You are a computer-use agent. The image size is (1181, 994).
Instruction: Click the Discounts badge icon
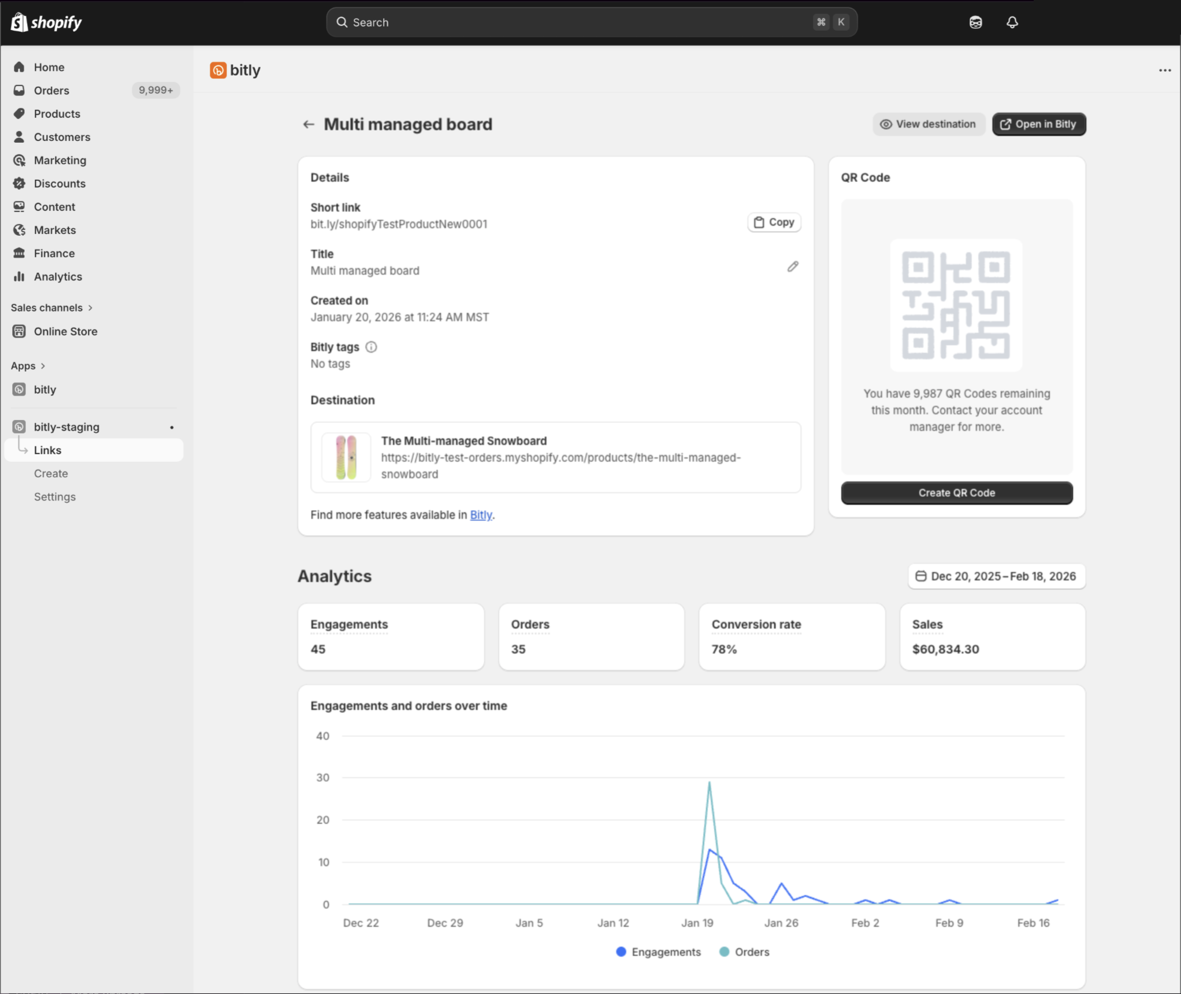point(19,183)
